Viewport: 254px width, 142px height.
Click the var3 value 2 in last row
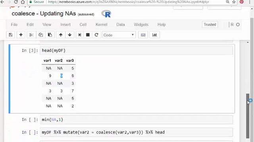[73, 106]
